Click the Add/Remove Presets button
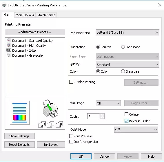164x162 pixels. 35,32
